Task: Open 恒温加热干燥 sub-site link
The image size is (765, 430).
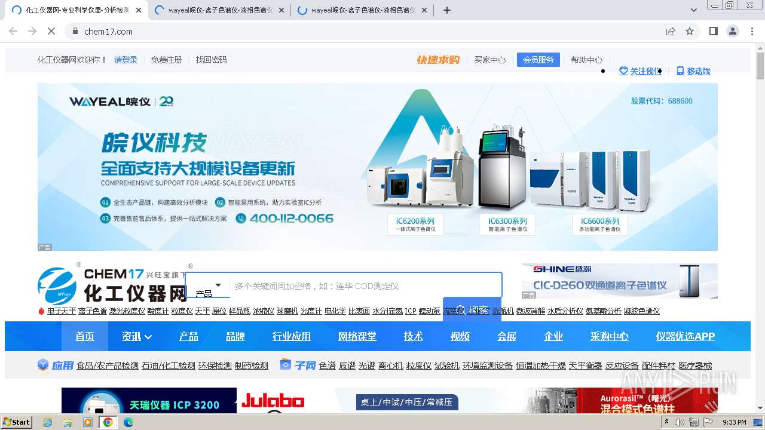Action: [541, 365]
